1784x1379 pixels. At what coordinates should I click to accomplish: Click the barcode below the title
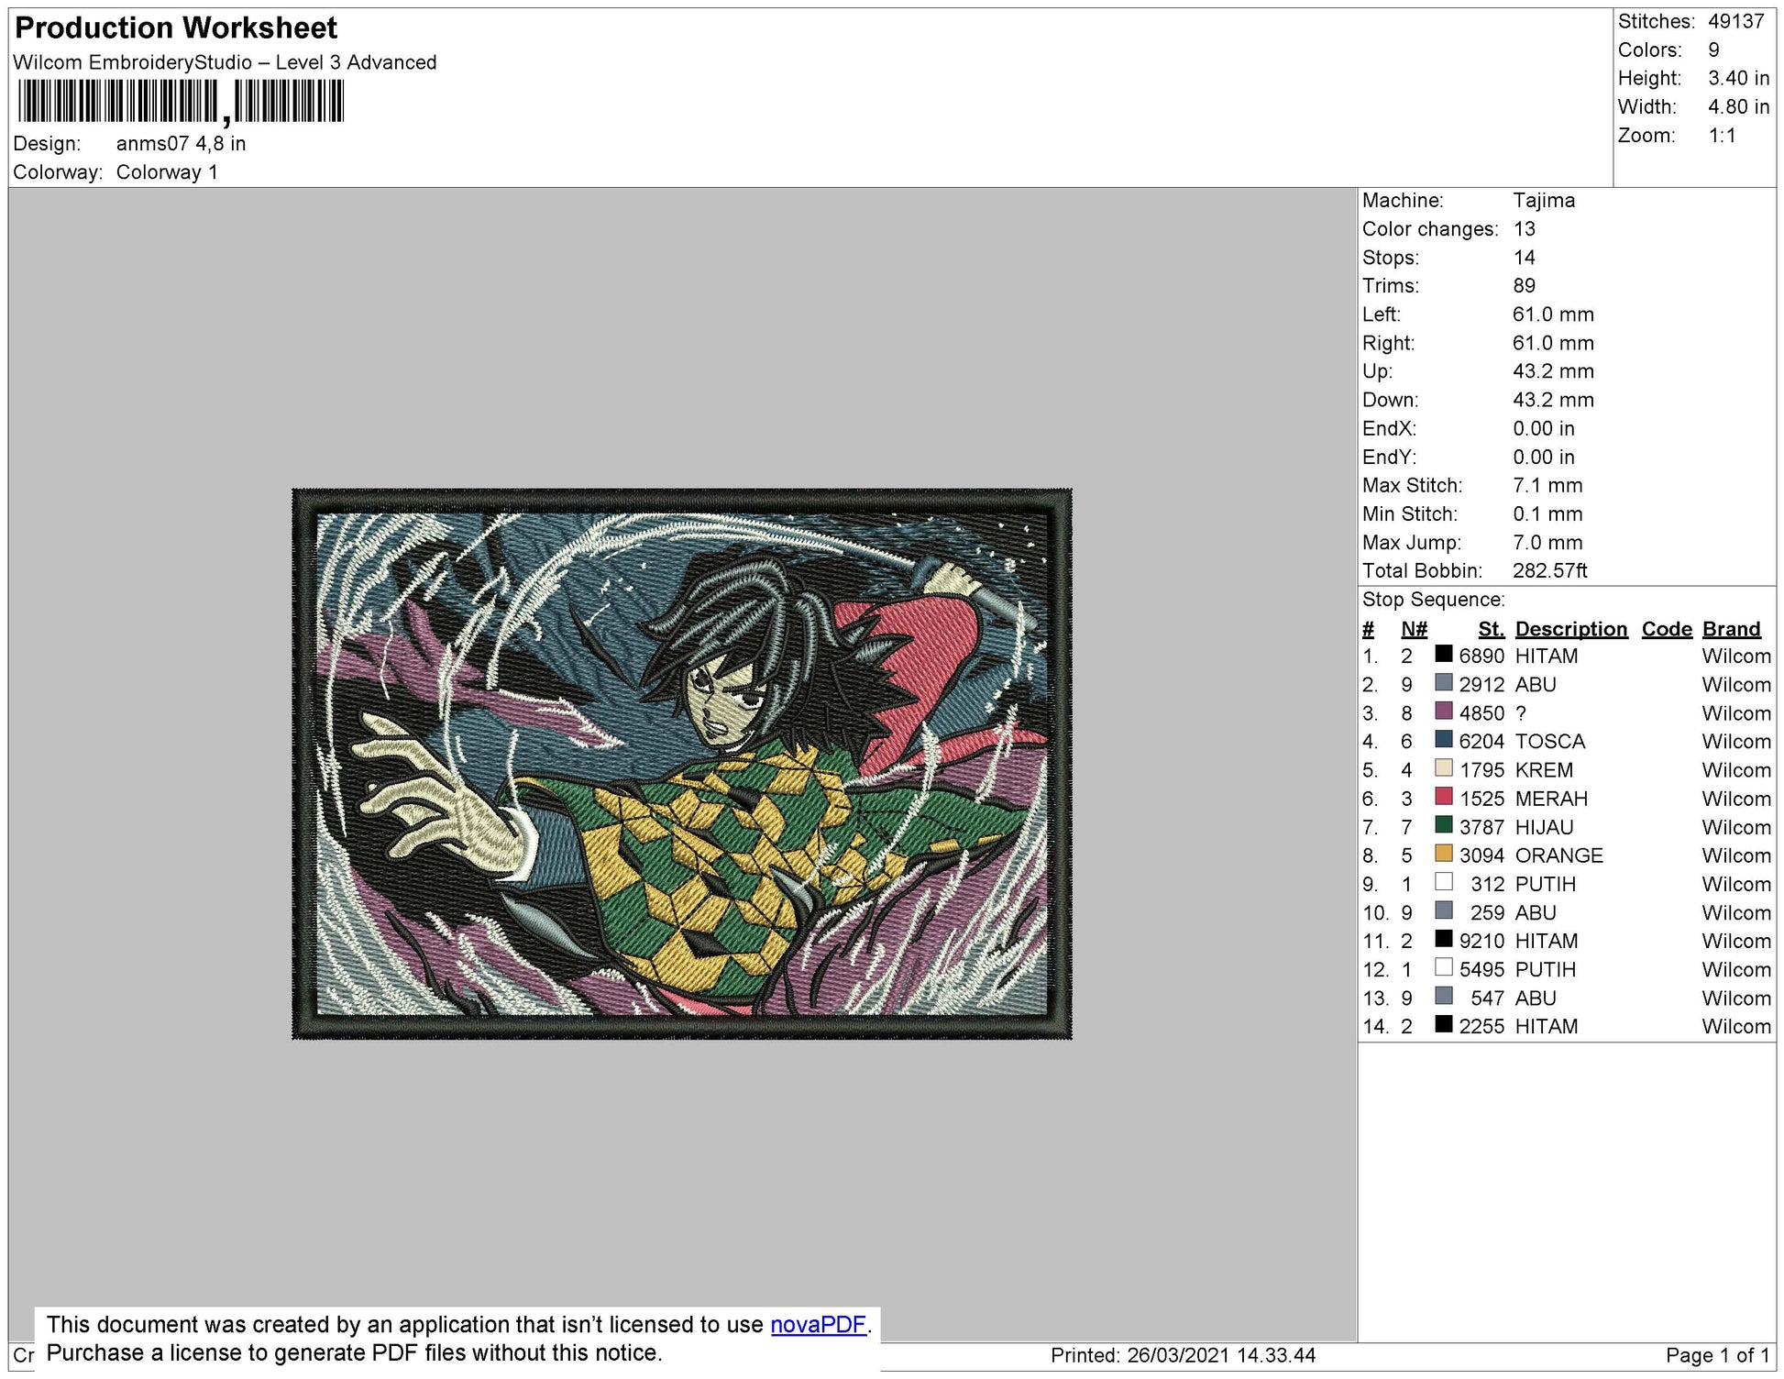point(181,101)
